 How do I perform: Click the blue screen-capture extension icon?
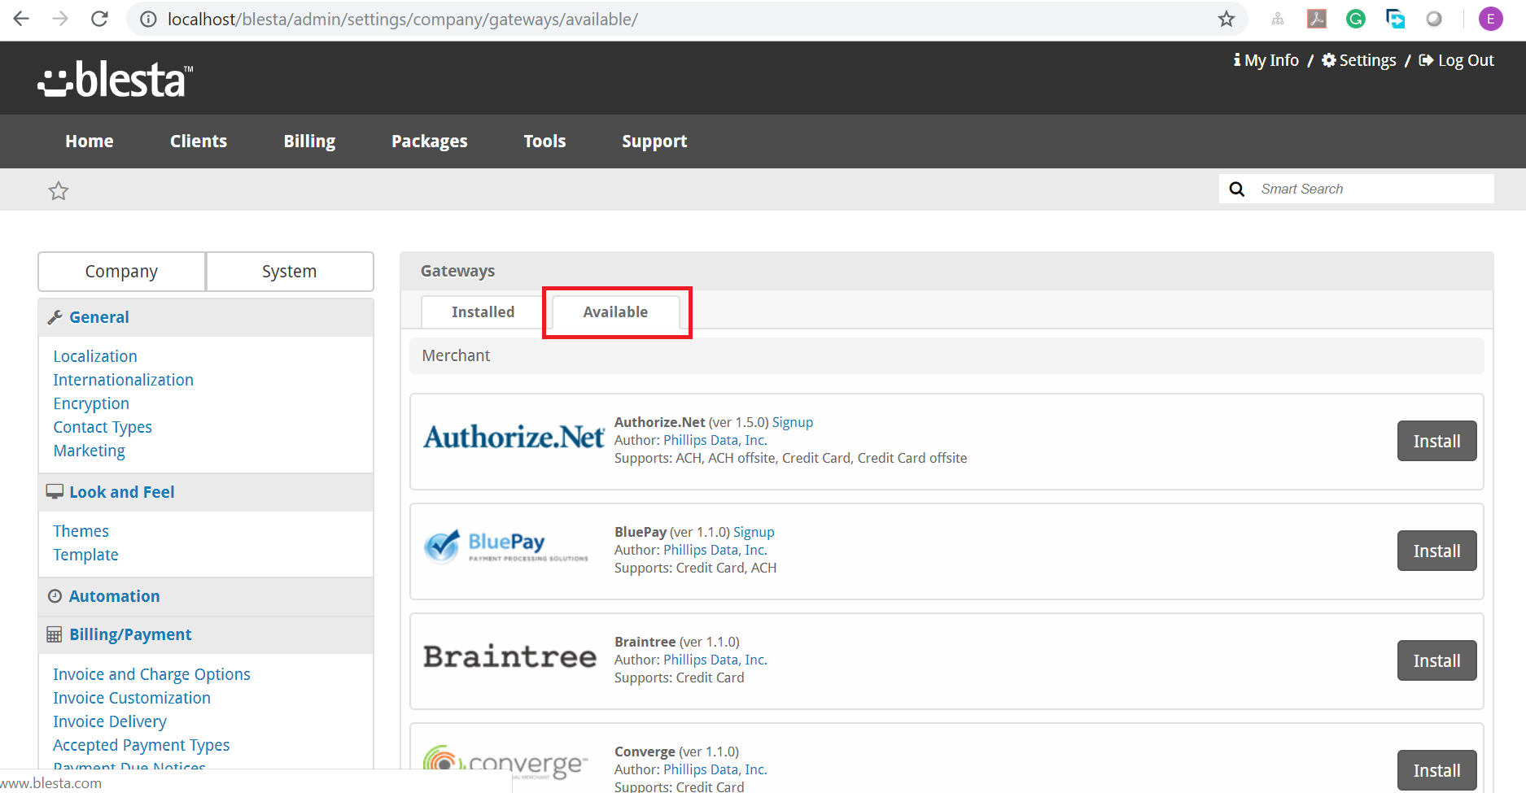(1395, 19)
